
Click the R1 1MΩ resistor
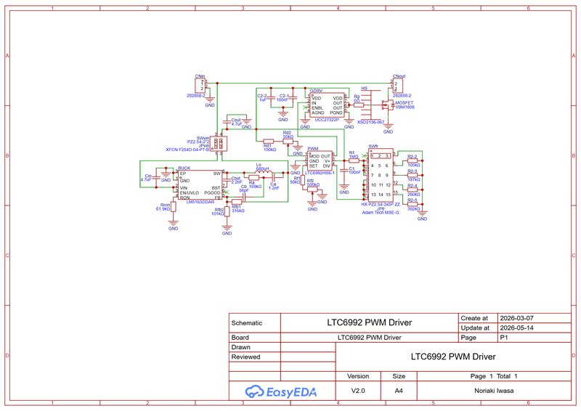point(354,161)
